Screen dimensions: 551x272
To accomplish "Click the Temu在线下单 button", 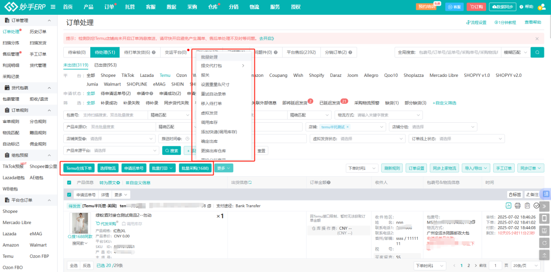I will pos(79,168).
